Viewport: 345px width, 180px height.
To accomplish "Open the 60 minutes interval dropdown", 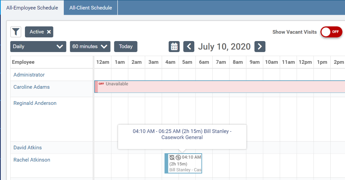I will [x=90, y=47].
